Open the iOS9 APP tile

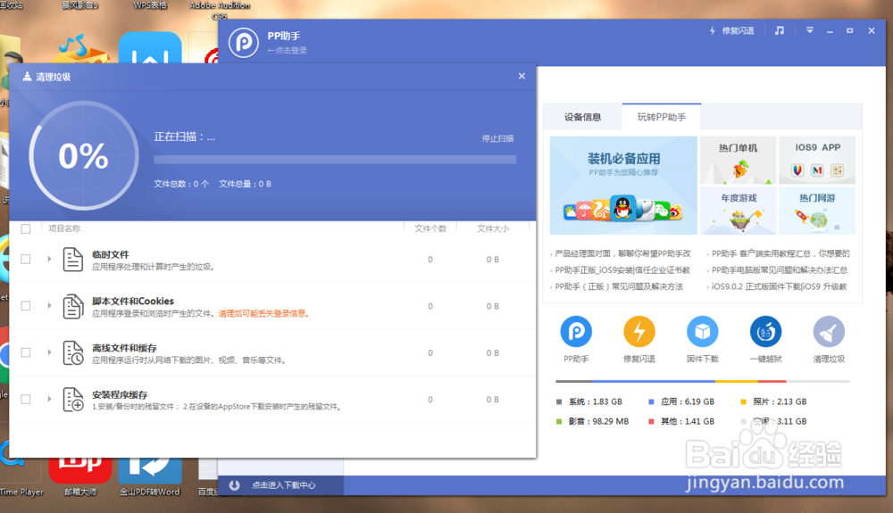[817, 160]
